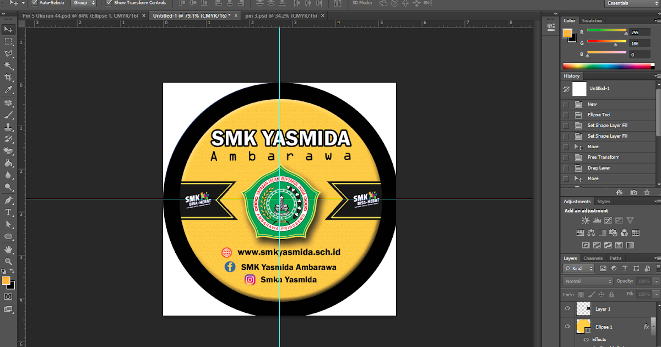Image resolution: width=661 pixels, height=347 pixels.
Task: Select the Rectangular Marquee tool
Action: tap(8, 41)
